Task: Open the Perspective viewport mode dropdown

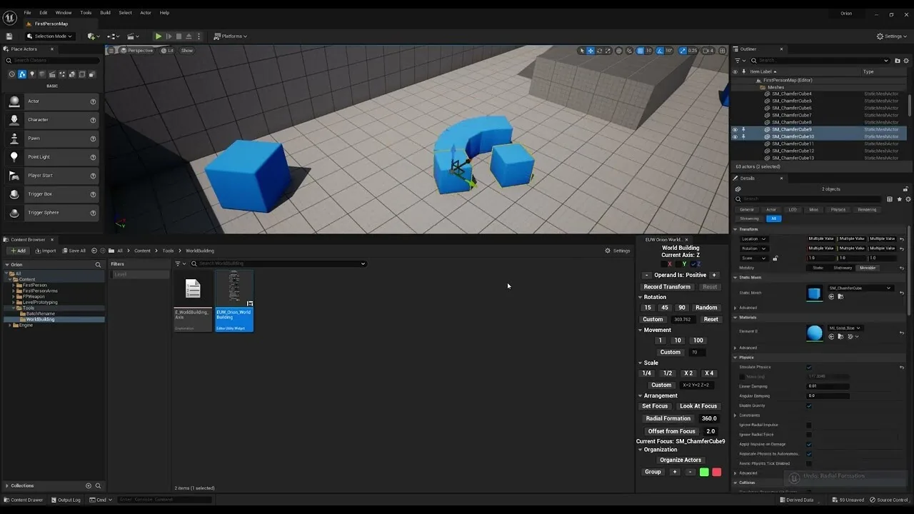Action: point(136,51)
